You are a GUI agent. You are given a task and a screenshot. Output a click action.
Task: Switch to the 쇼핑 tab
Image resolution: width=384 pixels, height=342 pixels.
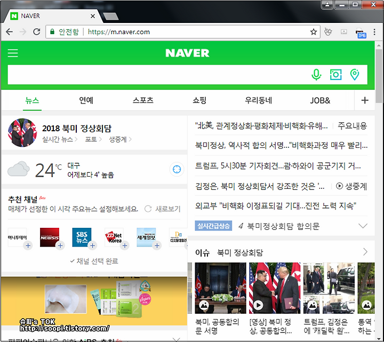[199, 100]
